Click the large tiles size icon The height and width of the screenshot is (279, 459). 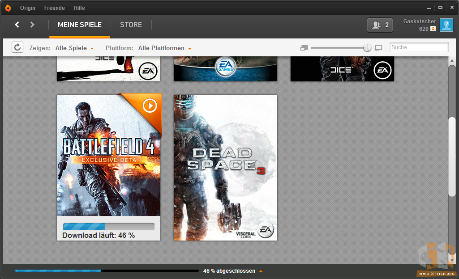pyautogui.click(x=378, y=48)
